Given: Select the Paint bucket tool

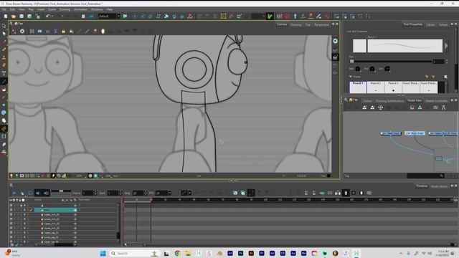Looking at the screenshot, I should [4, 89].
